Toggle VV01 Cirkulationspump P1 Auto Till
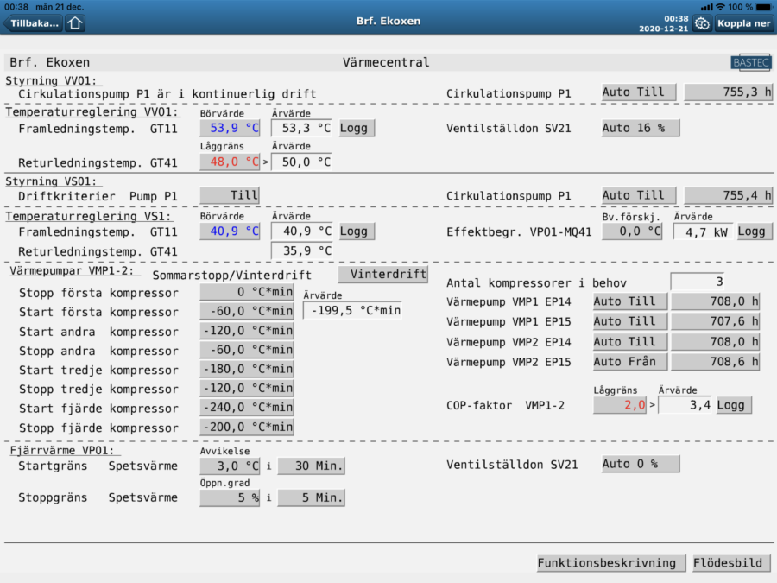This screenshot has height=583, width=777. [x=639, y=92]
